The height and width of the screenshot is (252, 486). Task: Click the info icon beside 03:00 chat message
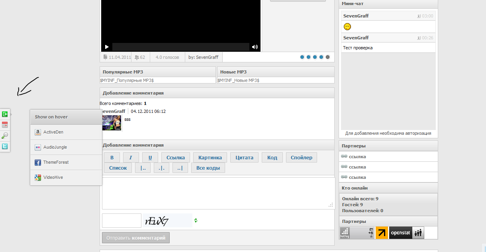pyautogui.click(x=419, y=16)
